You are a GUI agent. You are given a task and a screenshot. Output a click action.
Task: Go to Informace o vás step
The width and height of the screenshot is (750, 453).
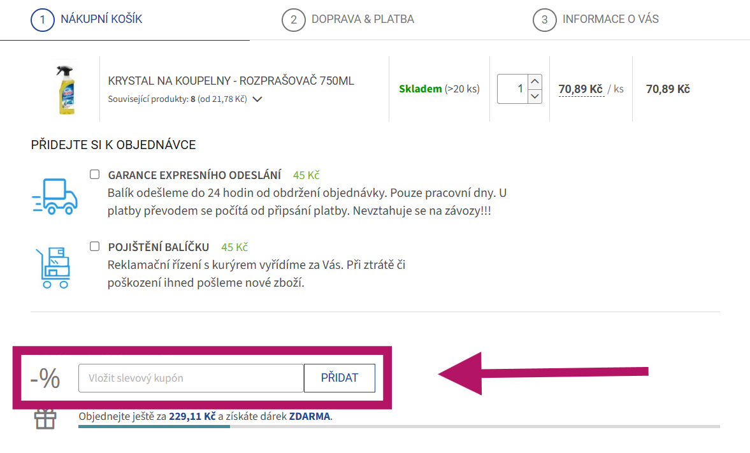[610, 19]
